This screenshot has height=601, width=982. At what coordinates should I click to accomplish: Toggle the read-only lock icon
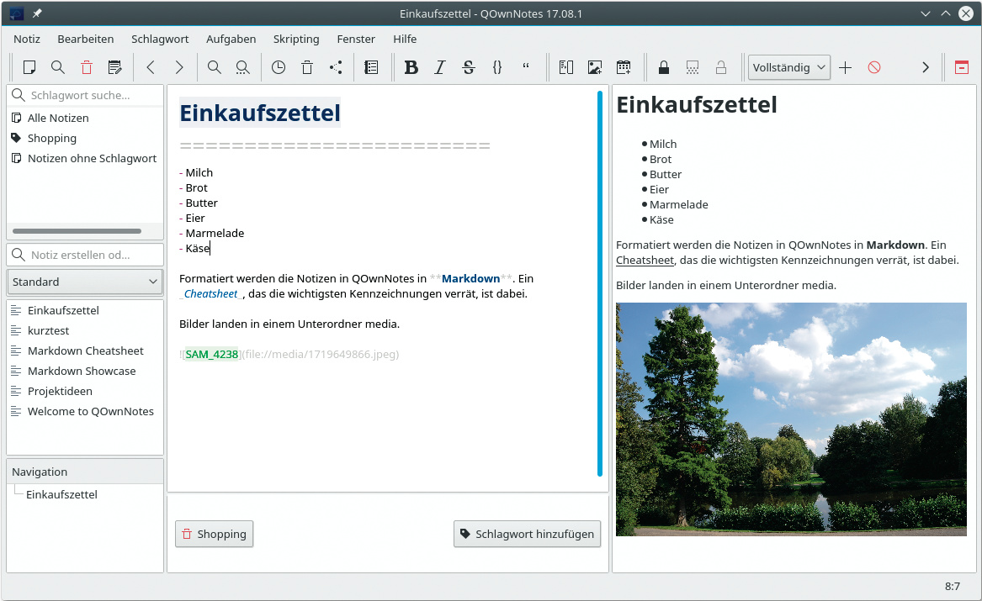pos(664,67)
